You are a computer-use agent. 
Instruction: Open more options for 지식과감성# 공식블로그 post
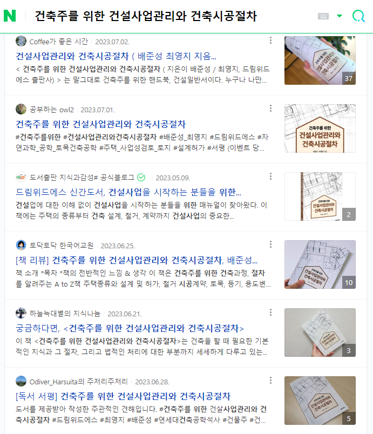[x=270, y=177]
